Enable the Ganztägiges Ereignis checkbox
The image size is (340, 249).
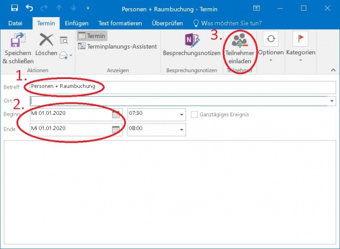[194, 114]
